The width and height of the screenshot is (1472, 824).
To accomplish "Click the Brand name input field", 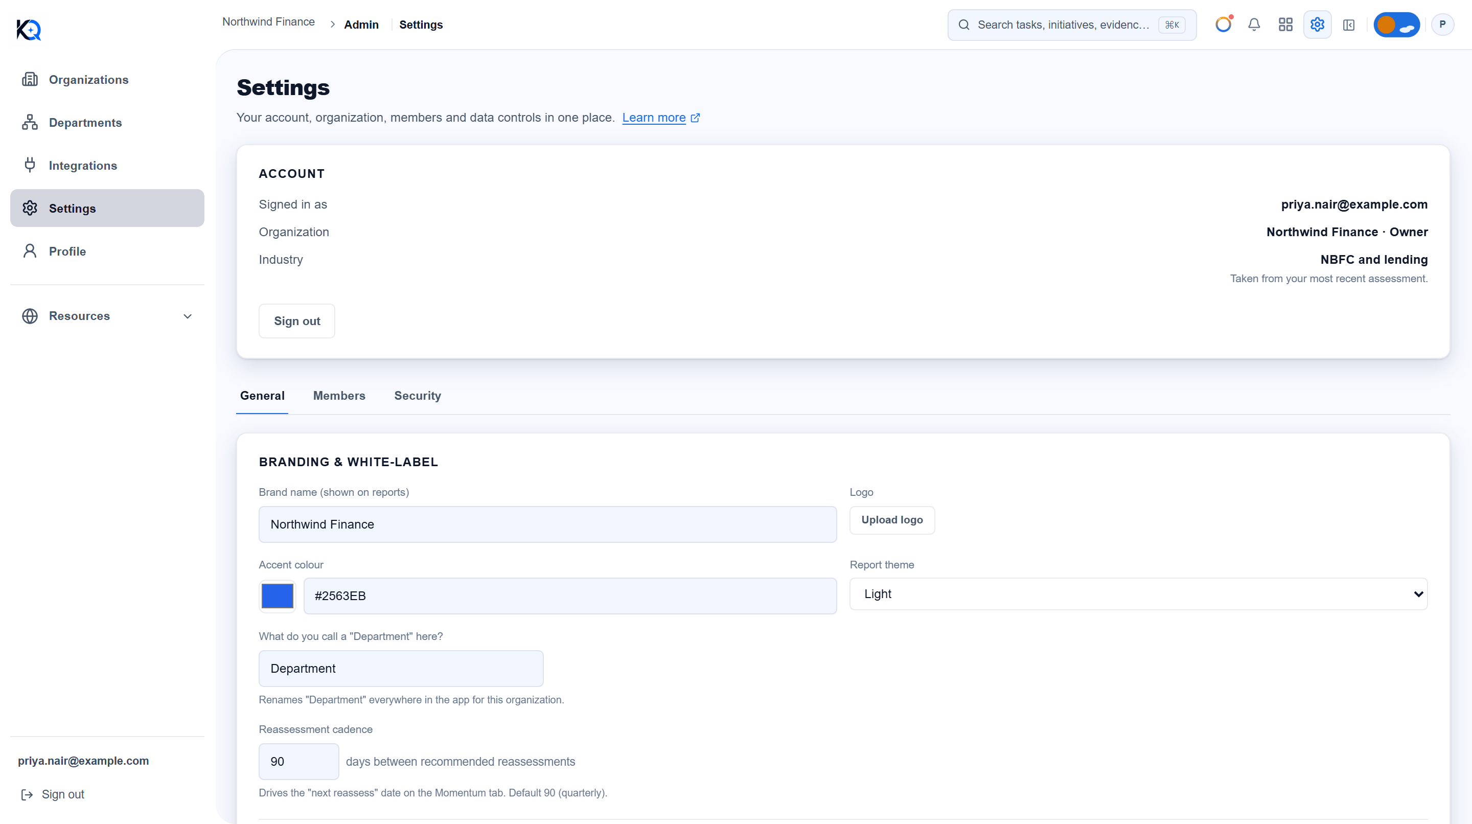I will [547, 524].
